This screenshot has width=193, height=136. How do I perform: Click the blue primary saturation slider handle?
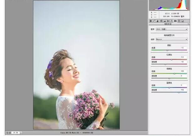[x=179, y=92]
